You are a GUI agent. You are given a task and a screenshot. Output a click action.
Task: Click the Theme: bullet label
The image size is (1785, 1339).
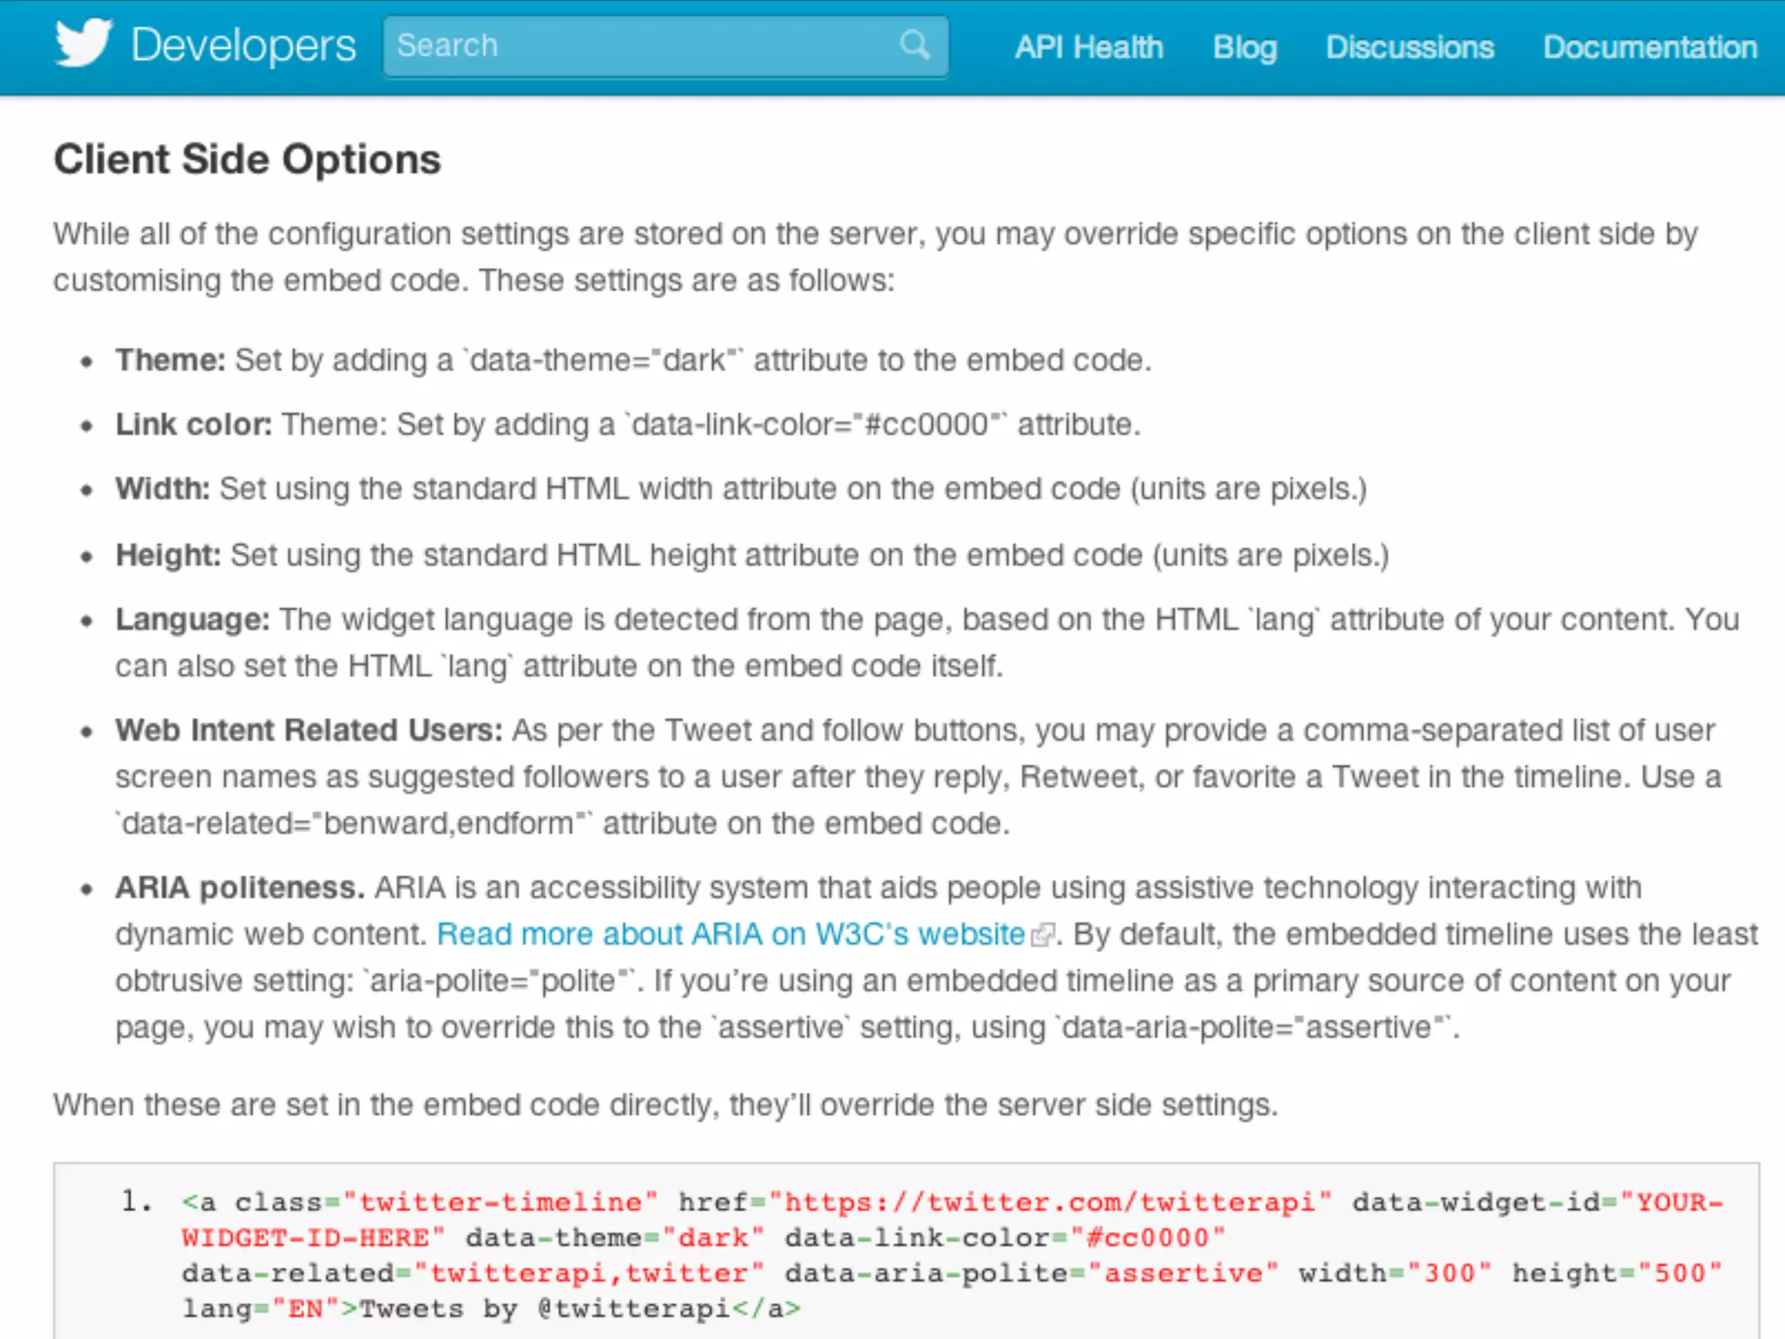pos(171,360)
